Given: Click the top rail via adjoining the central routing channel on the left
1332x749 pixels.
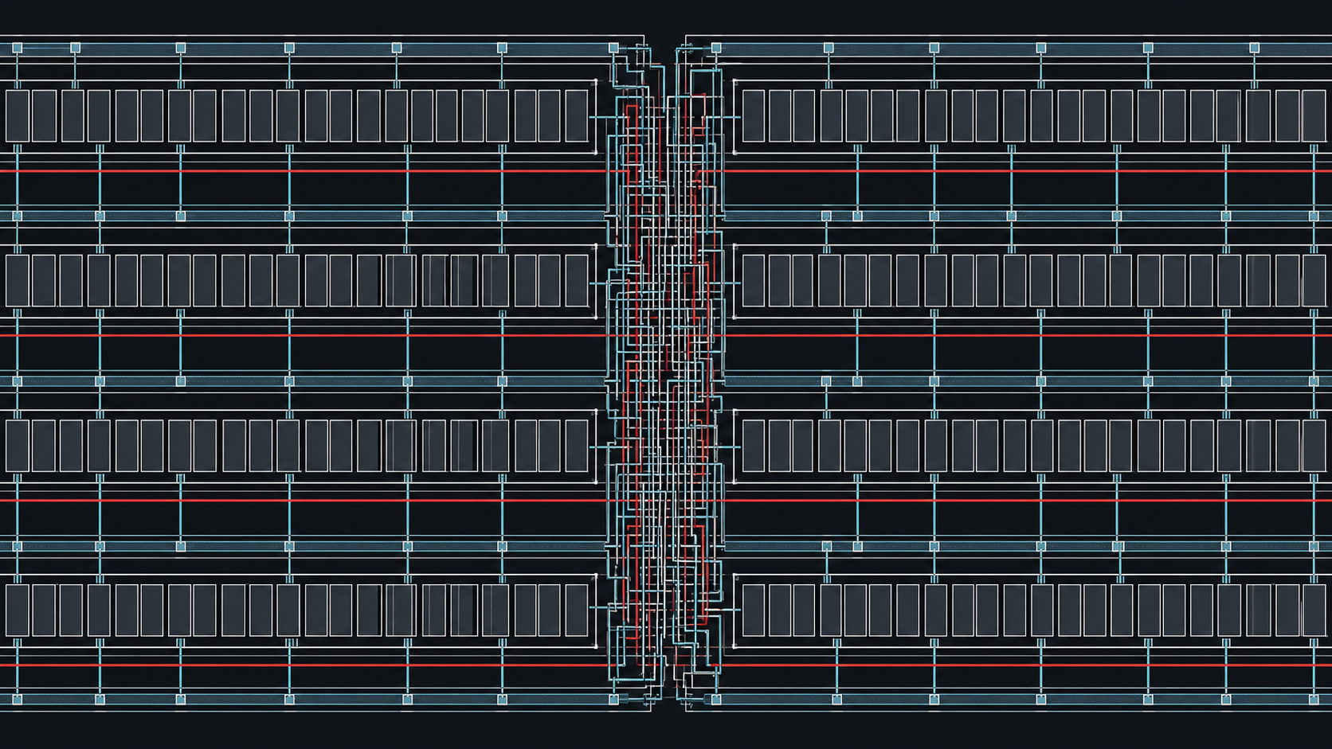Looking at the screenshot, I should (x=613, y=49).
